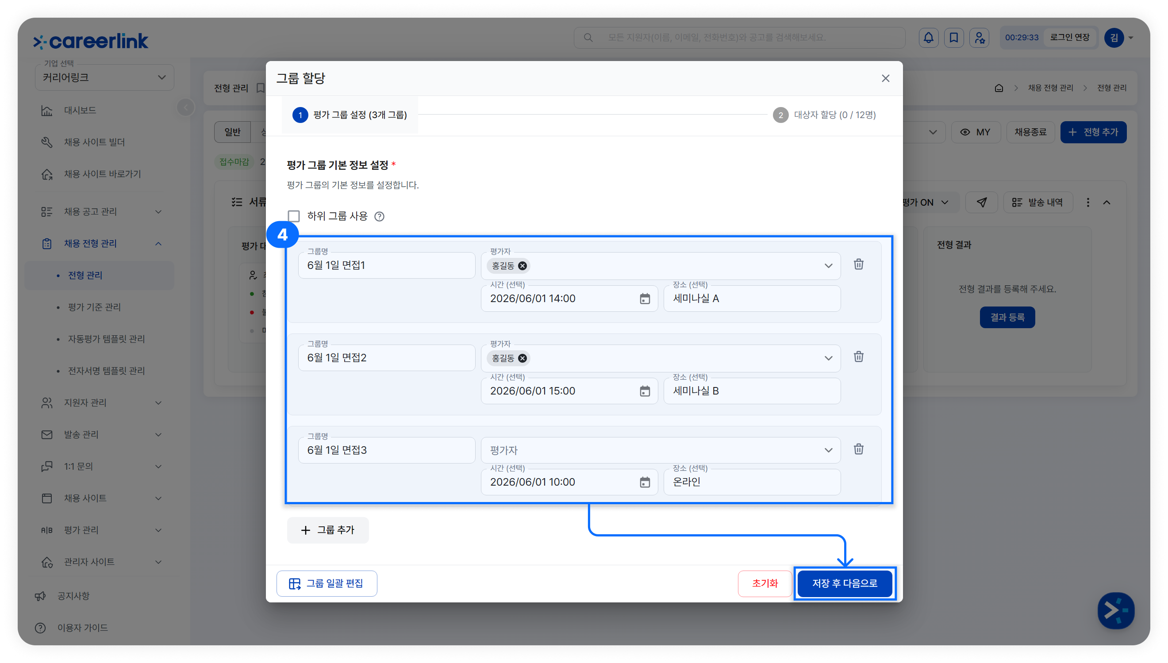Click 저장 후 다음으로 button
This screenshot has height=663, width=1168.
point(845,583)
